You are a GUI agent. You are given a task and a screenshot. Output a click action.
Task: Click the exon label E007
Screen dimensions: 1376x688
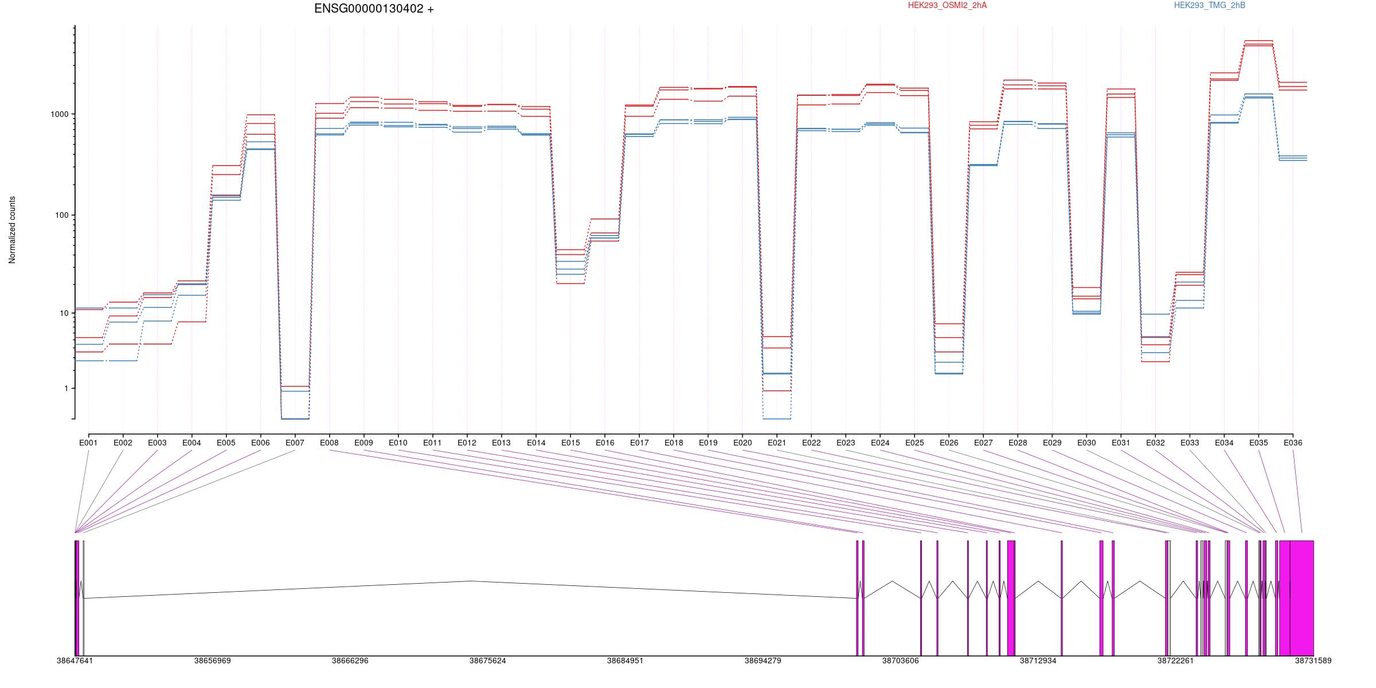pos(295,443)
